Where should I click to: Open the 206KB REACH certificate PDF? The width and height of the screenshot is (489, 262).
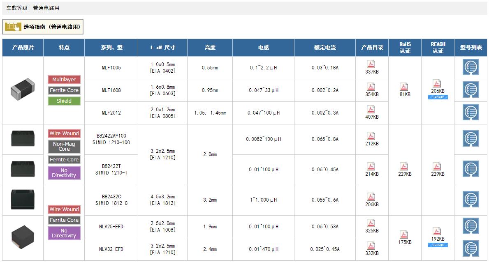[437, 83]
